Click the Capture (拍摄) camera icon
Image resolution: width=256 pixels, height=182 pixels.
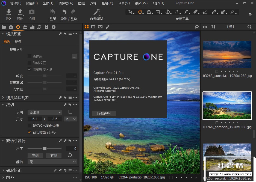(x=32, y=12)
